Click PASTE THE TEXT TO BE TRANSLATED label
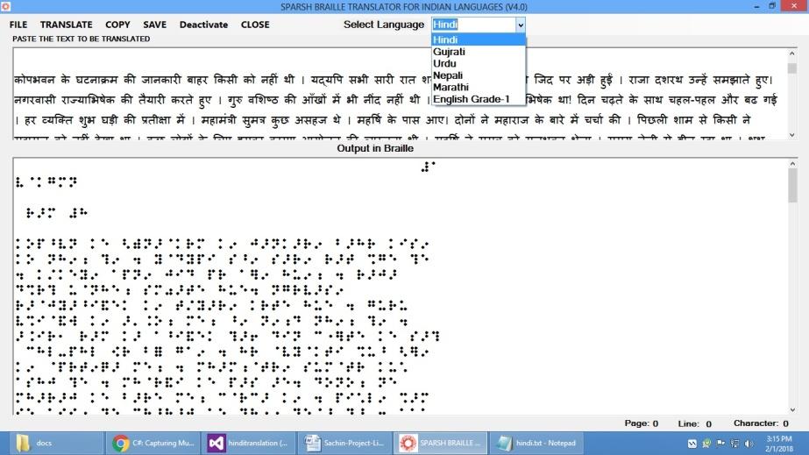The height and width of the screenshot is (455, 809). click(x=81, y=39)
